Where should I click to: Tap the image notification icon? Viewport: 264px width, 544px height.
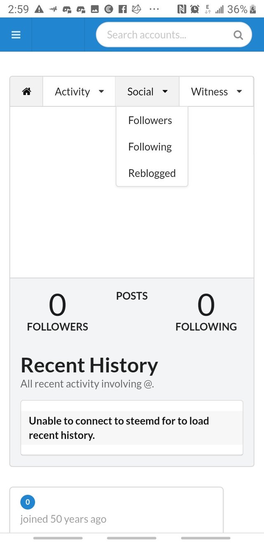pyautogui.click(x=95, y=9)
